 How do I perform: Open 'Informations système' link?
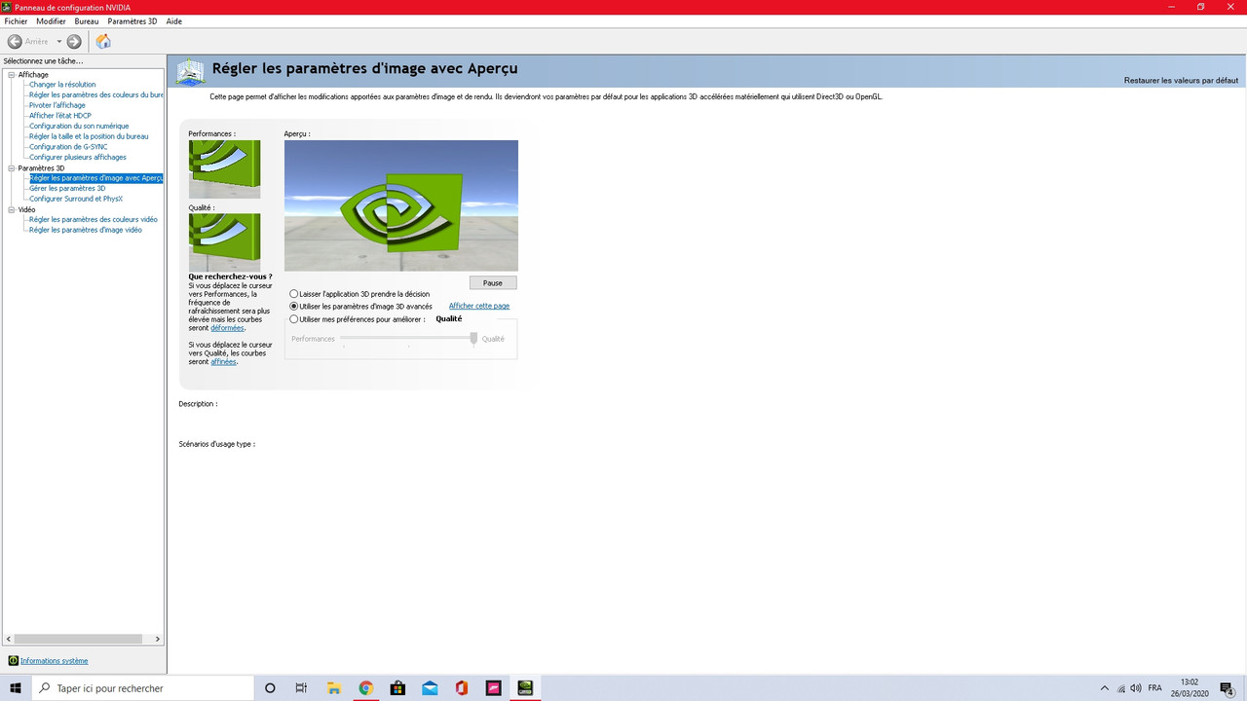pyautogui.click(x=55, y=661)
